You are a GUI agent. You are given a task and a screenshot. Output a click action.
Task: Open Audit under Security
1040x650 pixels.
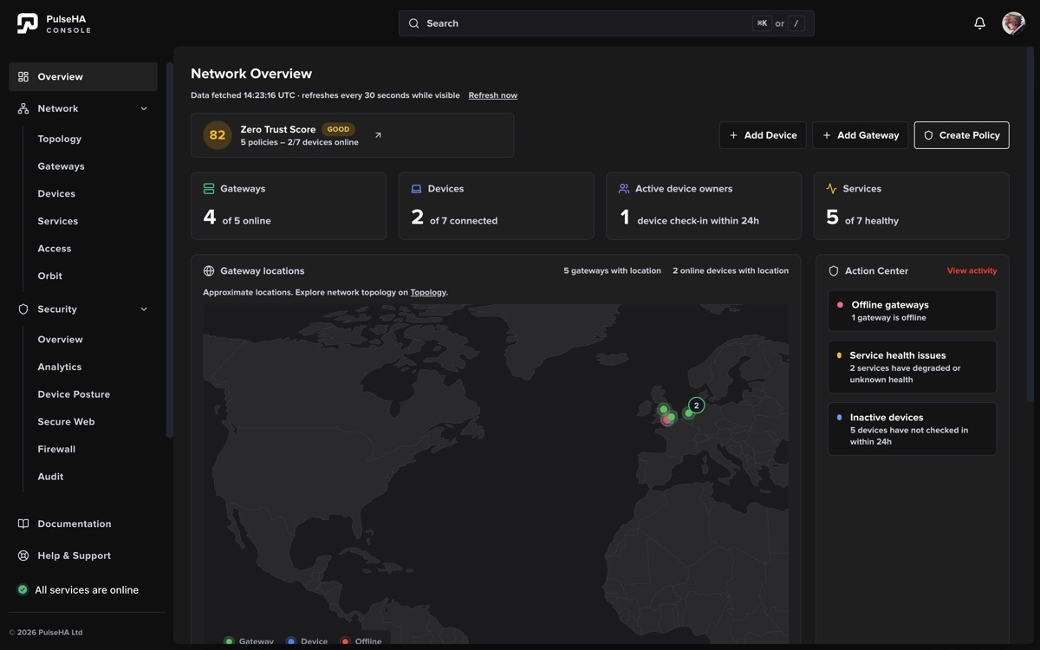50,477
